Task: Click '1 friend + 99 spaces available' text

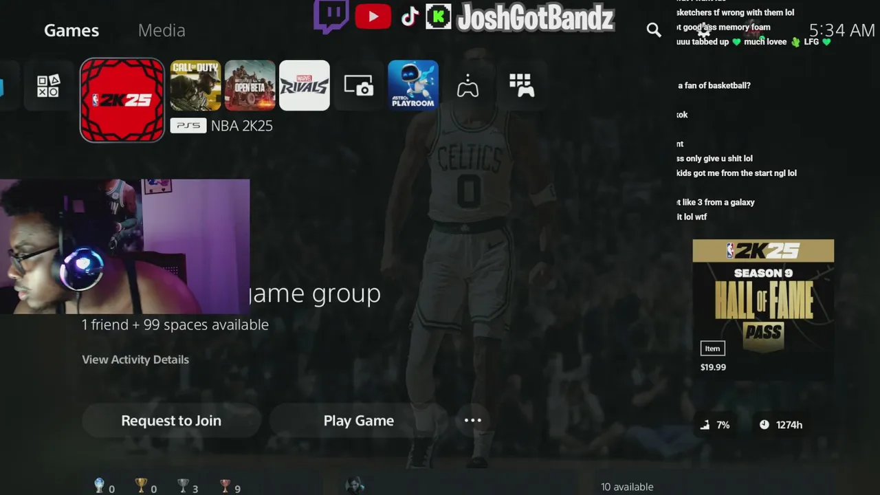Action: point(175,324)
